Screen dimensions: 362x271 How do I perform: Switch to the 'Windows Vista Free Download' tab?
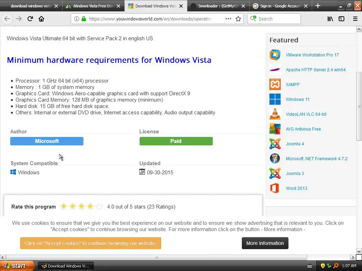click(x=93, y=6)
